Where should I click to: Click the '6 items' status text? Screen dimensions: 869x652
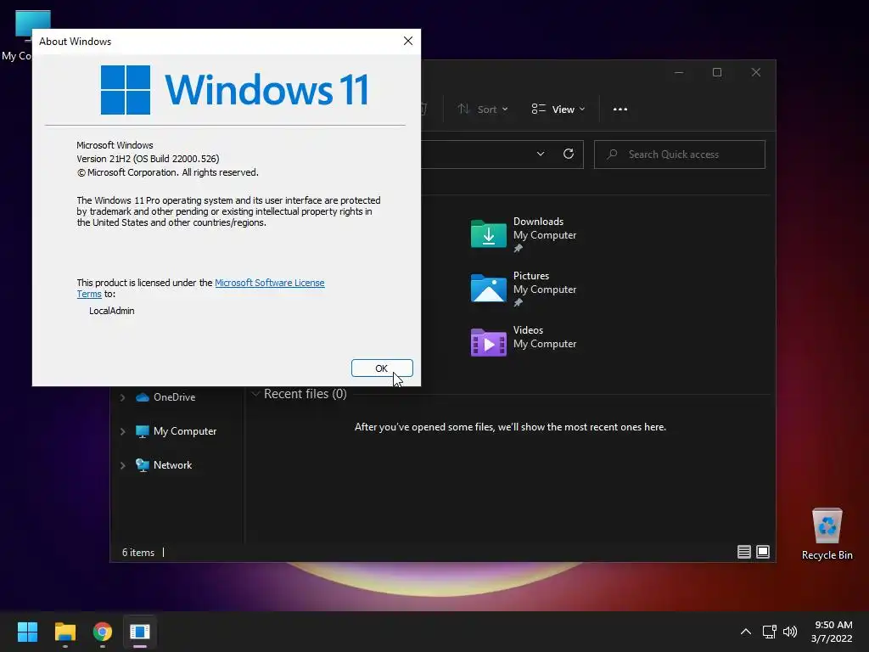point(138,552)
